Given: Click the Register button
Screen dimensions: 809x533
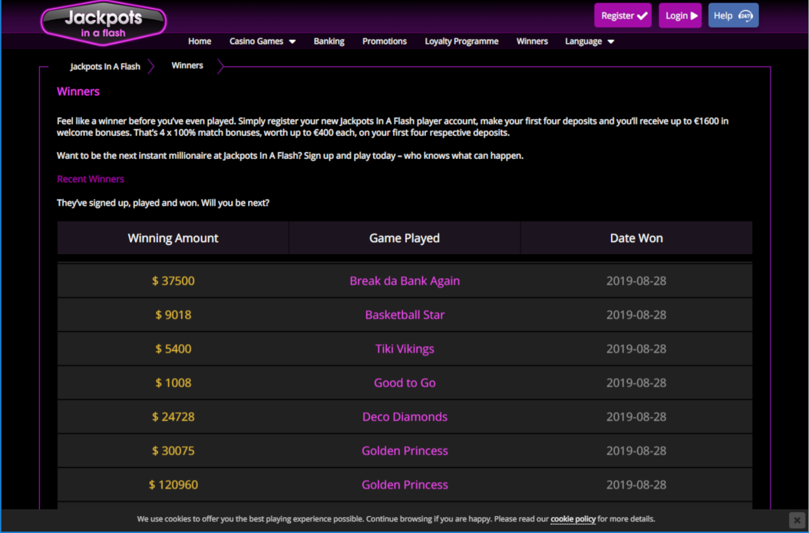Looking at the screenshot, I should [x=622, y=15].
